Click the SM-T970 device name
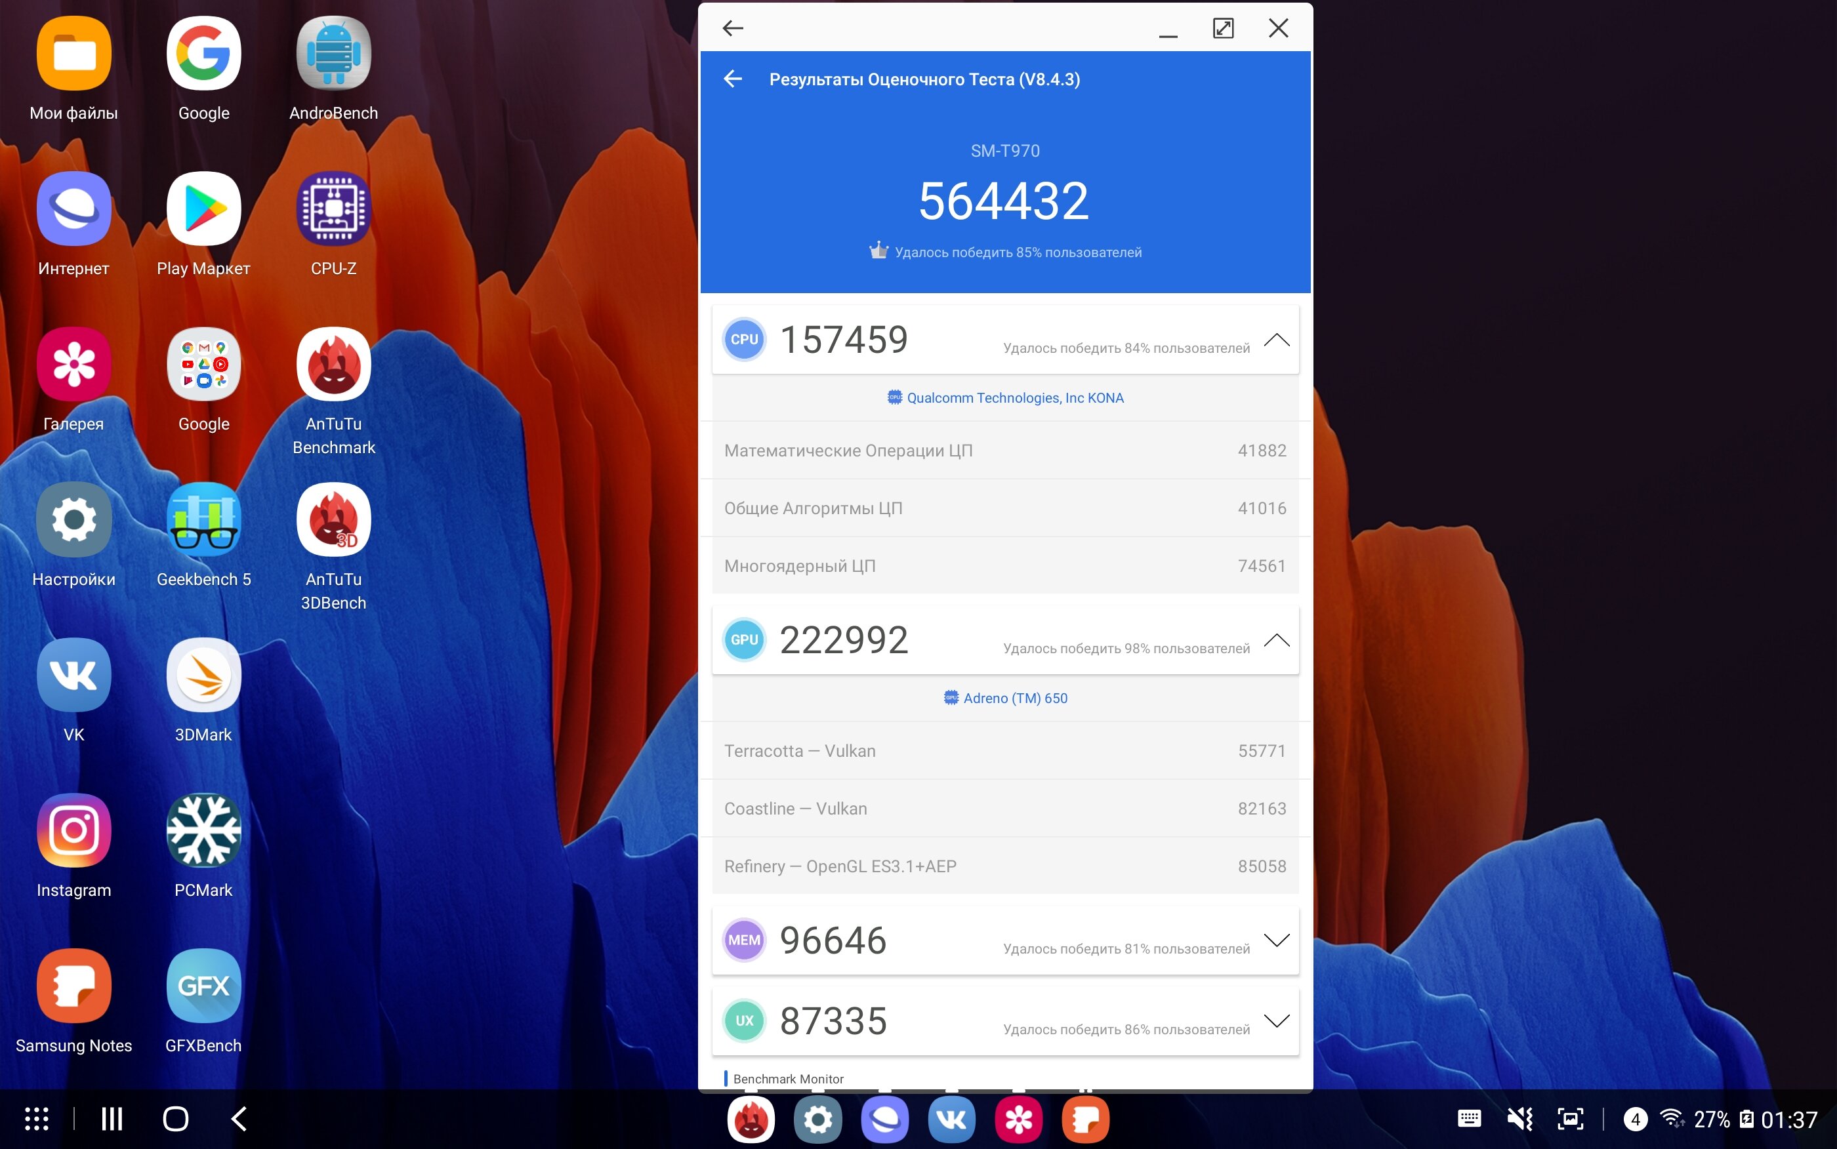 tap(1004, 150)
